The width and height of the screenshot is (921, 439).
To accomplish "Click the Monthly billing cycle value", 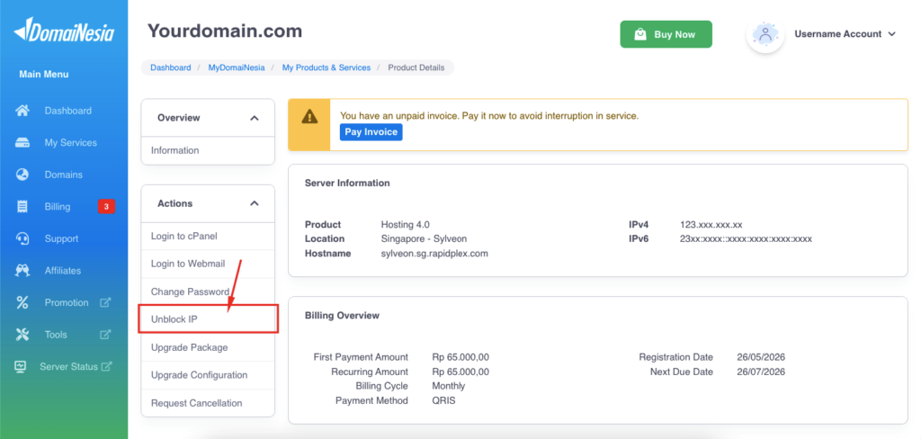I will 448,386.
